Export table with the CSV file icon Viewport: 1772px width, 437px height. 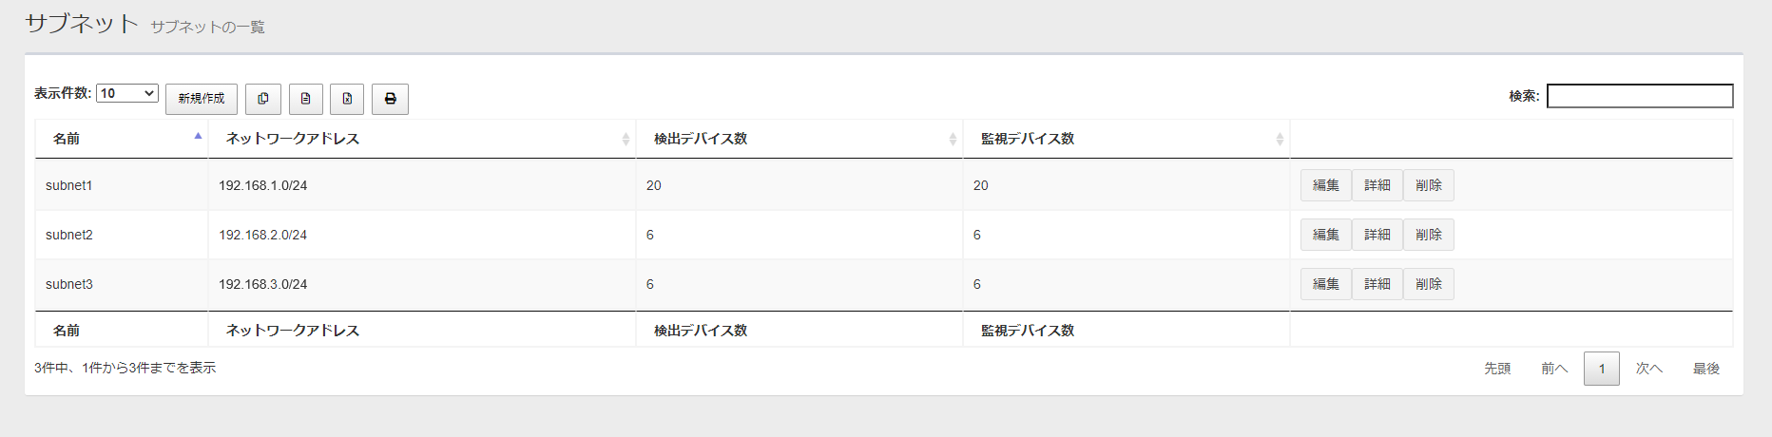click(x=305, y=99)
